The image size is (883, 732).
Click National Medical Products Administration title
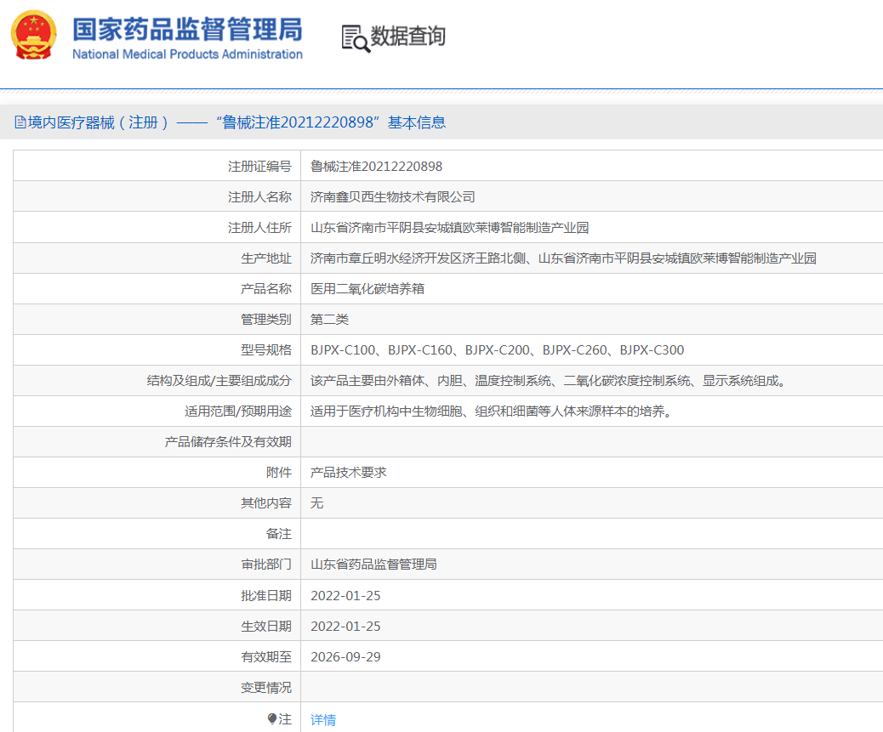pyautogui.click(x=187, y=54)
